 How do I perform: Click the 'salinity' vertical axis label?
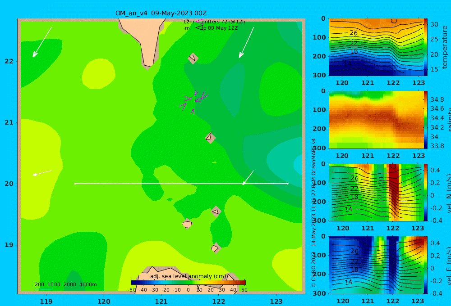point(448,120)
